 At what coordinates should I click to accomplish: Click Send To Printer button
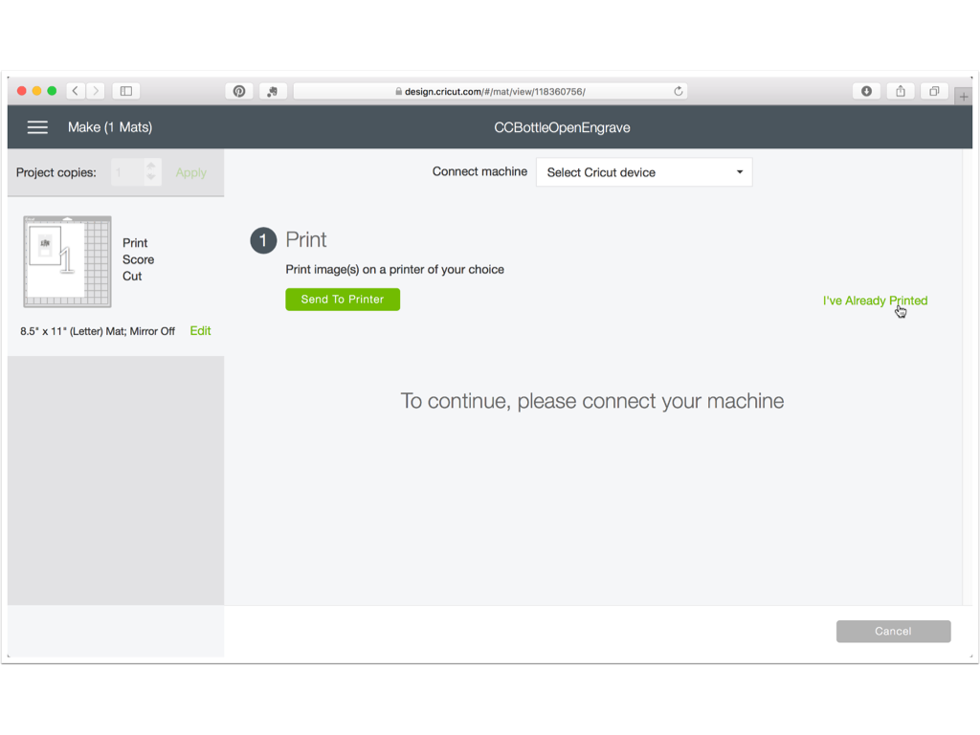click(343, 300)
